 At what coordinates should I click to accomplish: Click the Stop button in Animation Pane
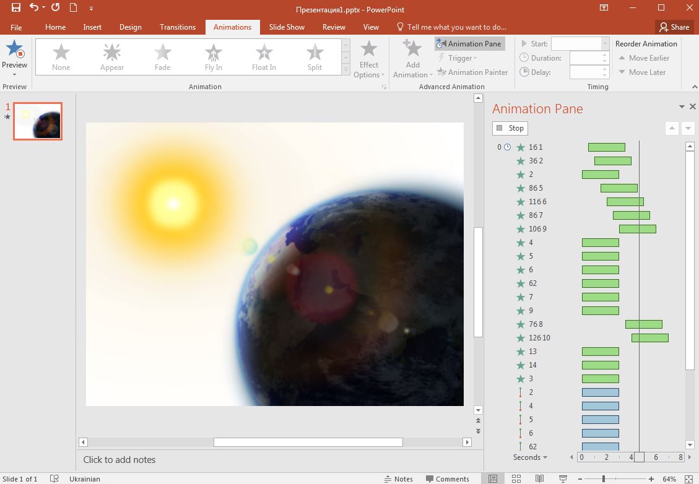pyautogui.click(x=510, y=128)
